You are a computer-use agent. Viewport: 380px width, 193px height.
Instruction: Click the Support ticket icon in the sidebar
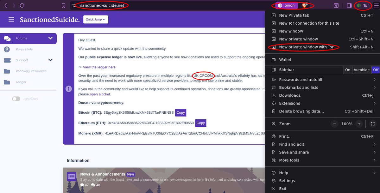pyautogui.click(x=7, y=60)
